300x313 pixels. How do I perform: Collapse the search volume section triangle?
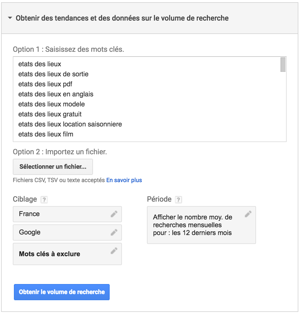point(10,18)
